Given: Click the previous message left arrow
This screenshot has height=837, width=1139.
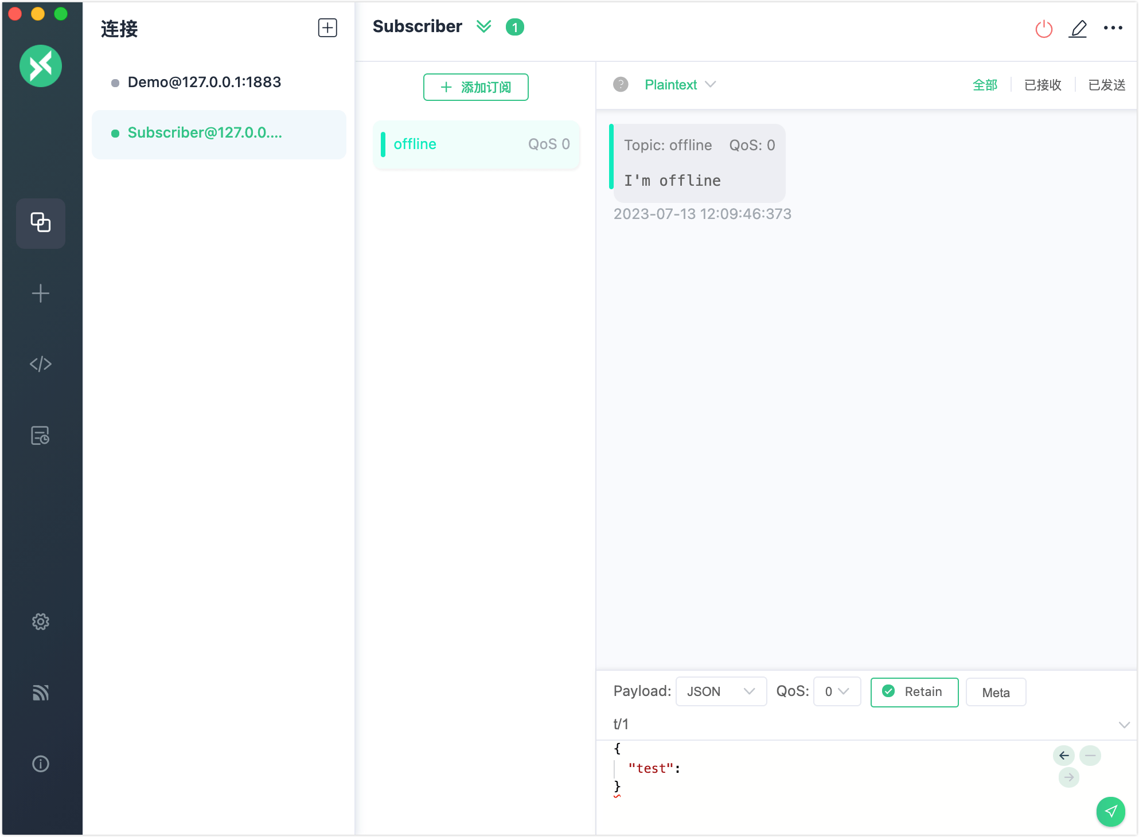Looking at the screenshot, I should [x=1063, y=756].
